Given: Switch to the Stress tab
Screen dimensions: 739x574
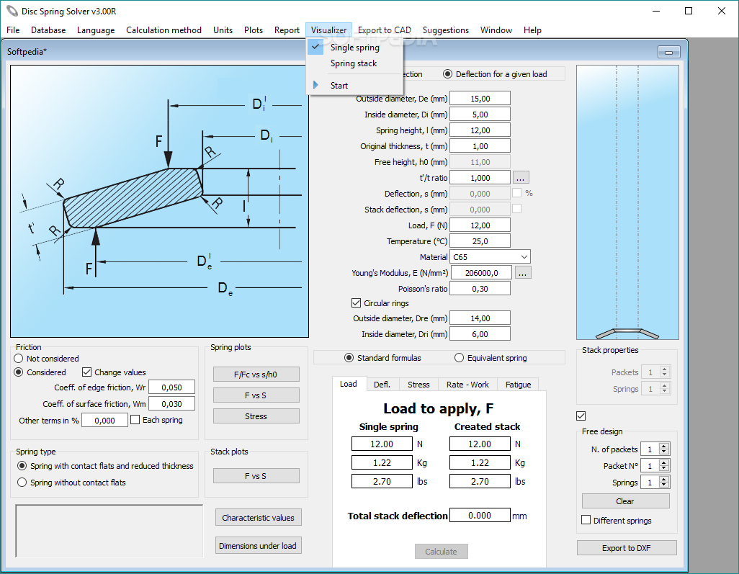Looking at the screenshot, I should [418, 385].
